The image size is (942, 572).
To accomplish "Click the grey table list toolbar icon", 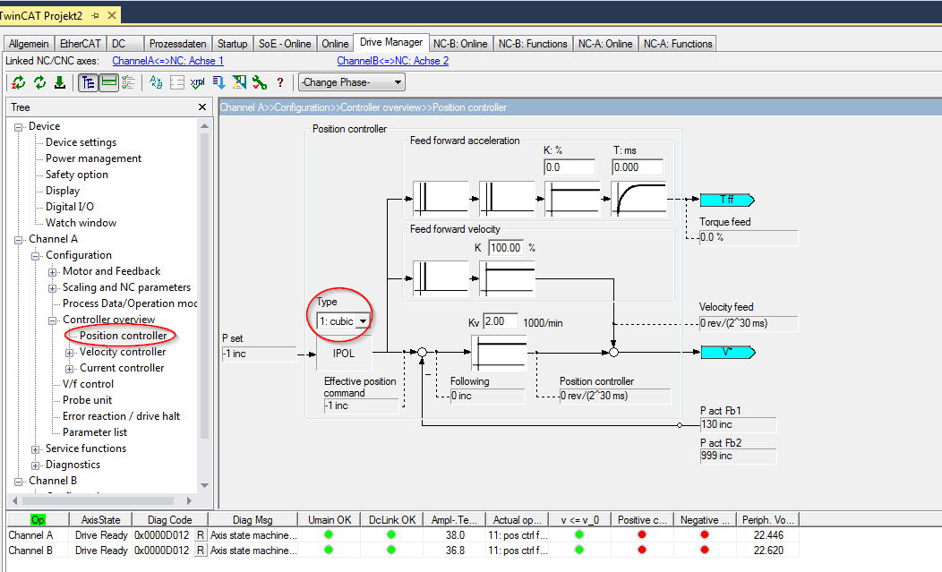I will click(177, 82).
